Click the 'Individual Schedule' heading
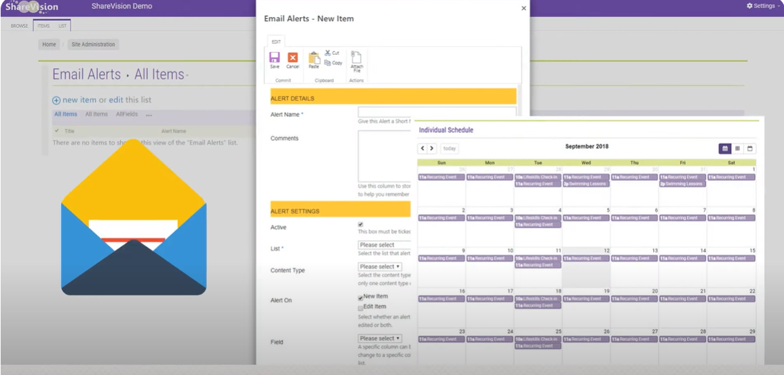Image resolution: width=784 pixels, height=375 pixels. 446,130
